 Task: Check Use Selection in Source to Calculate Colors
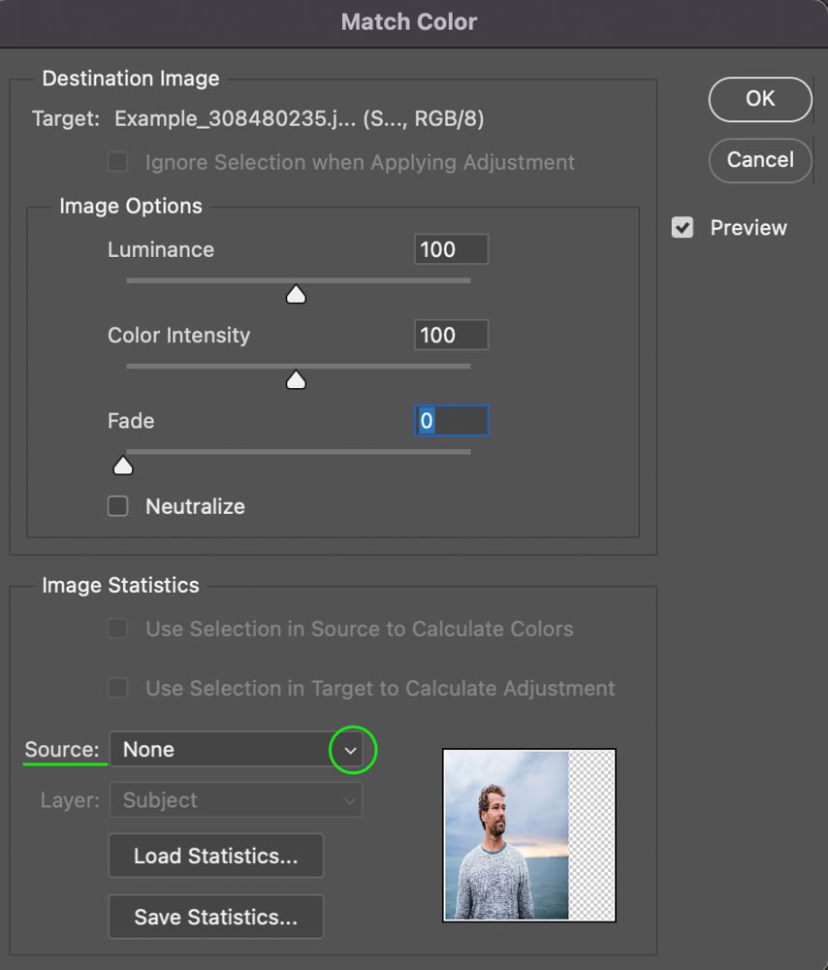click(x=118, y=629)
